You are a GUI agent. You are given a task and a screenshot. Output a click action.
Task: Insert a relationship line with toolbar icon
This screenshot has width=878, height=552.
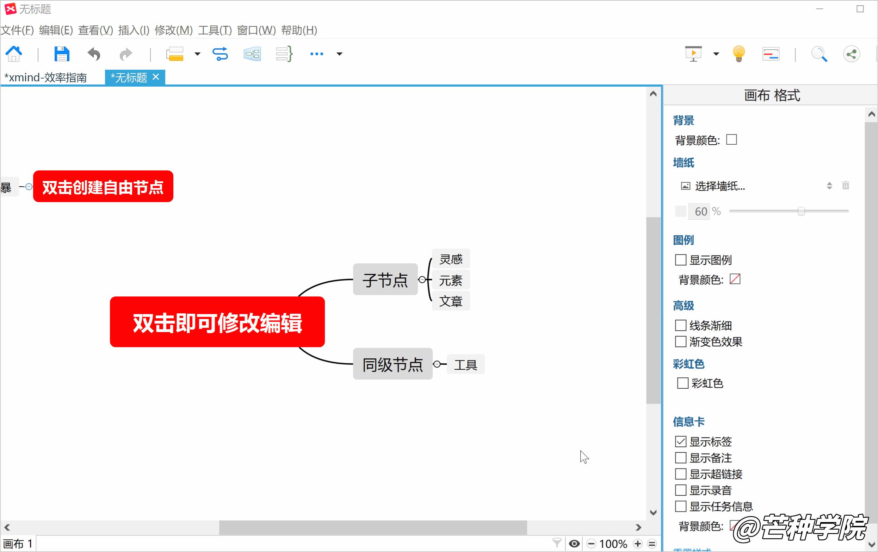click(220, 54)
